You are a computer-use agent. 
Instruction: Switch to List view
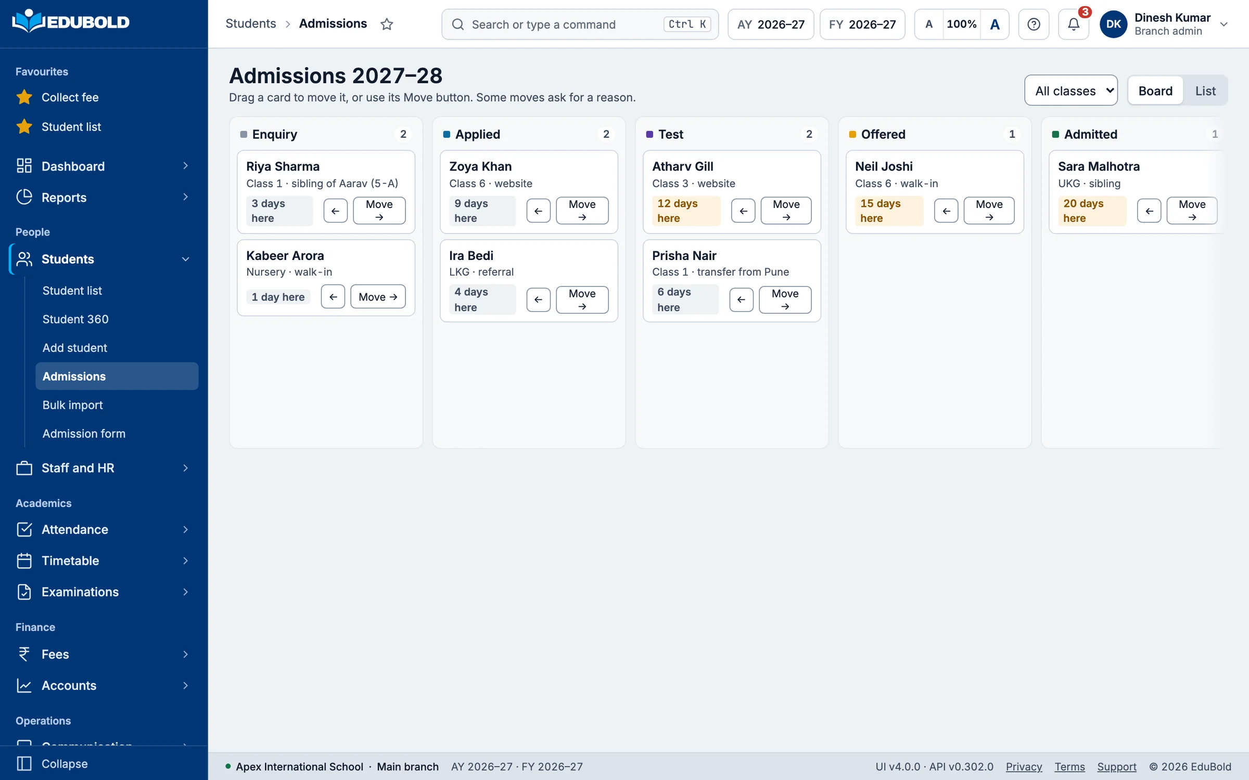pyautogui.click(x=1205, y=90)
